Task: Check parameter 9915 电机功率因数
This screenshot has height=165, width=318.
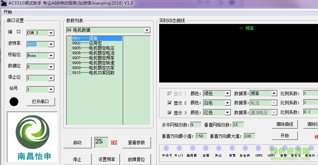Action: pos(70,73)
